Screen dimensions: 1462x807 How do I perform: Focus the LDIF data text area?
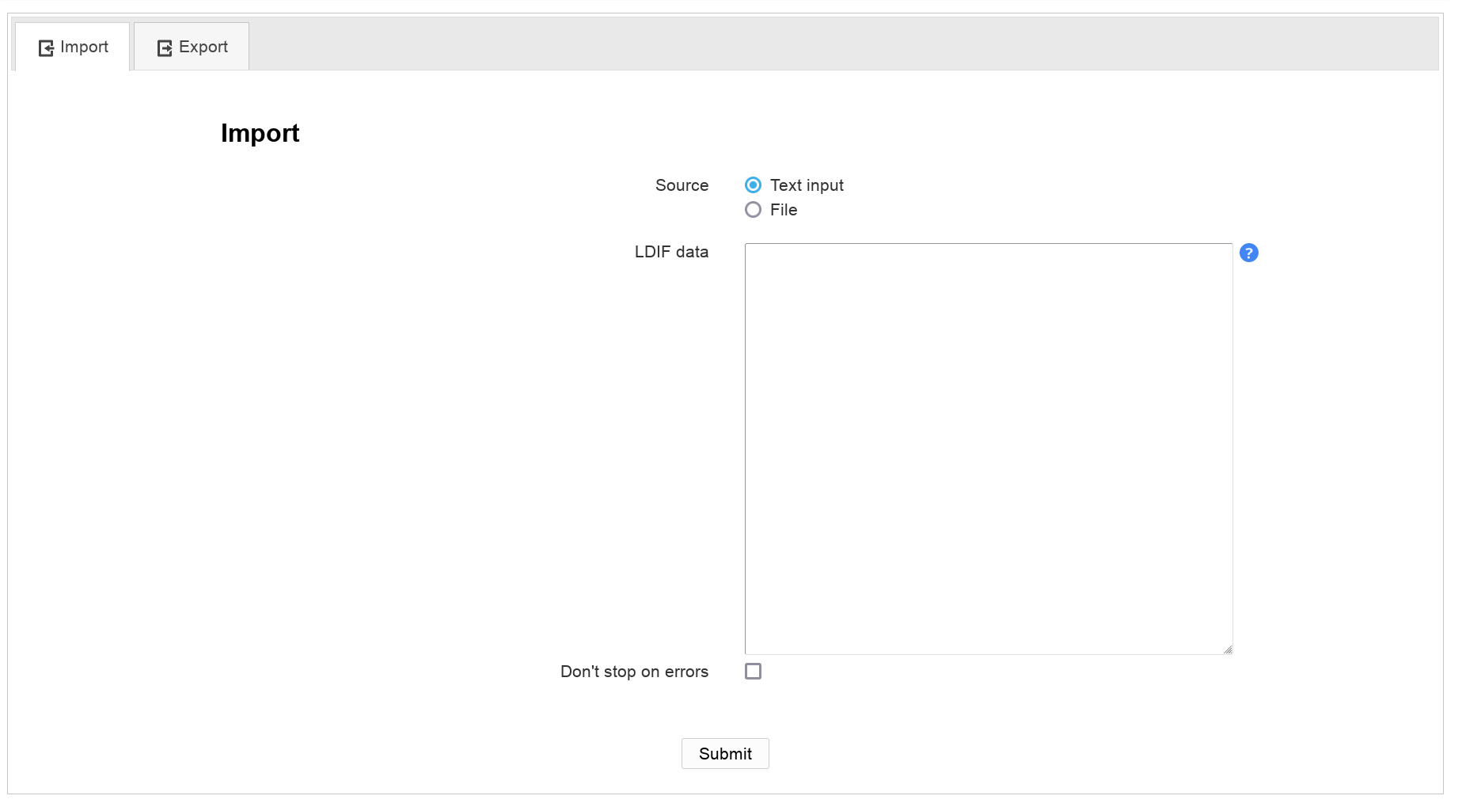[988, 448]
